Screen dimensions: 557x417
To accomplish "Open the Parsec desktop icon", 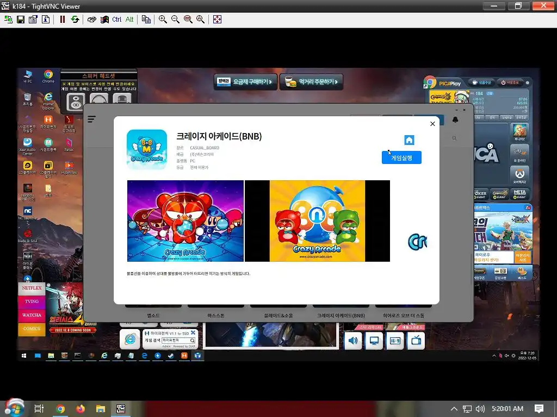I will click(69, 144).
